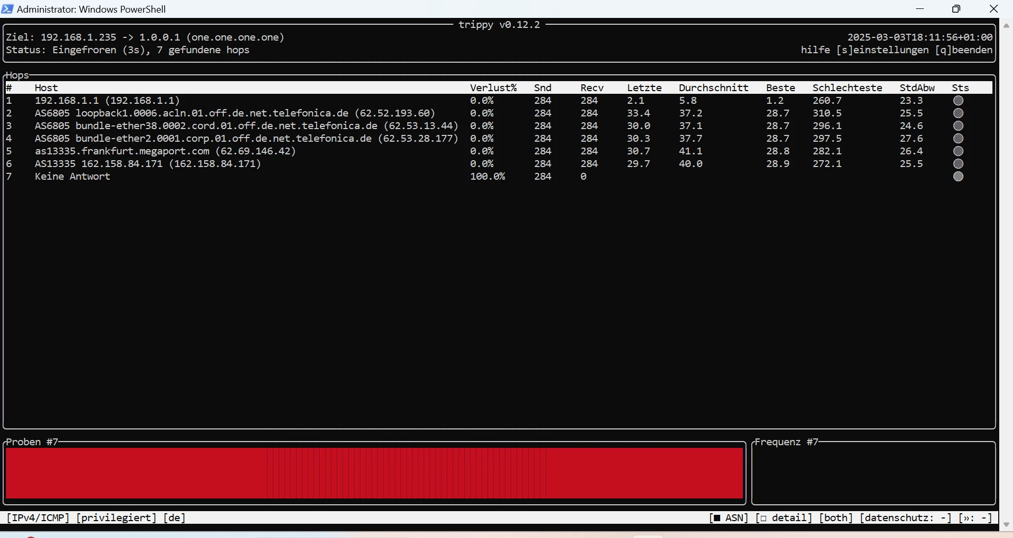Image resolution: width=1013 pixels, height=538 pixels.
Task: Click the worst latency value 282.1
Action: (827, 151)
